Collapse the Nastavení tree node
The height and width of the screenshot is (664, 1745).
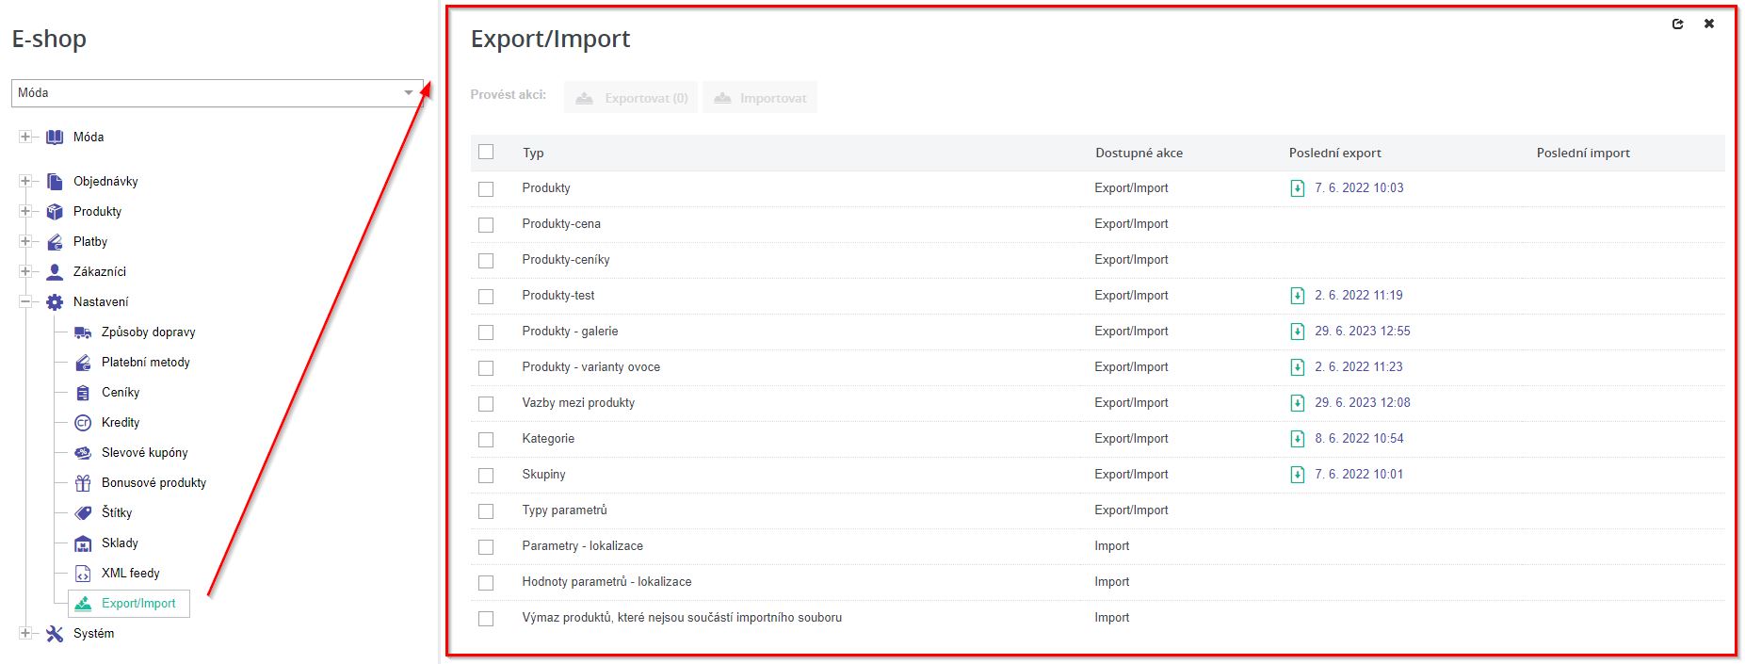25,302
